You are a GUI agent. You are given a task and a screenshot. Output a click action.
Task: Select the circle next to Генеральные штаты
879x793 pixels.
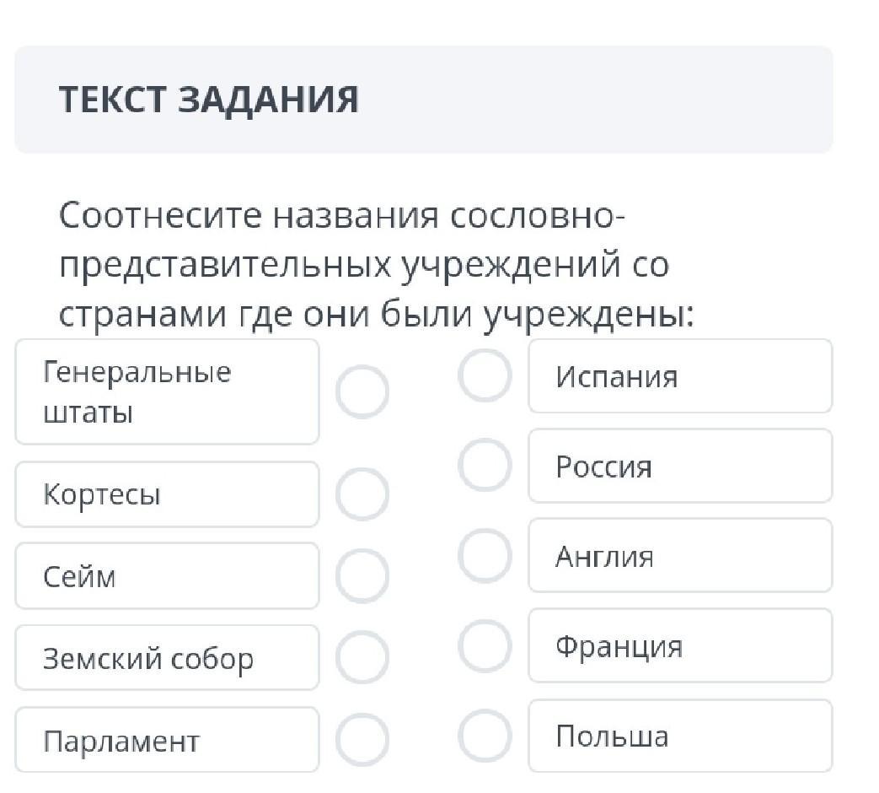[362, 392]
